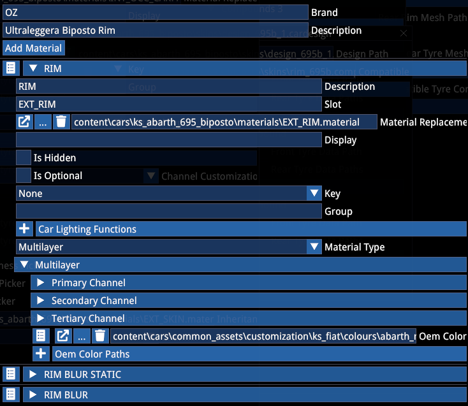468x406 pixels.
Task: Expand the RIM BLUR STATIC section
Action: 33,374
